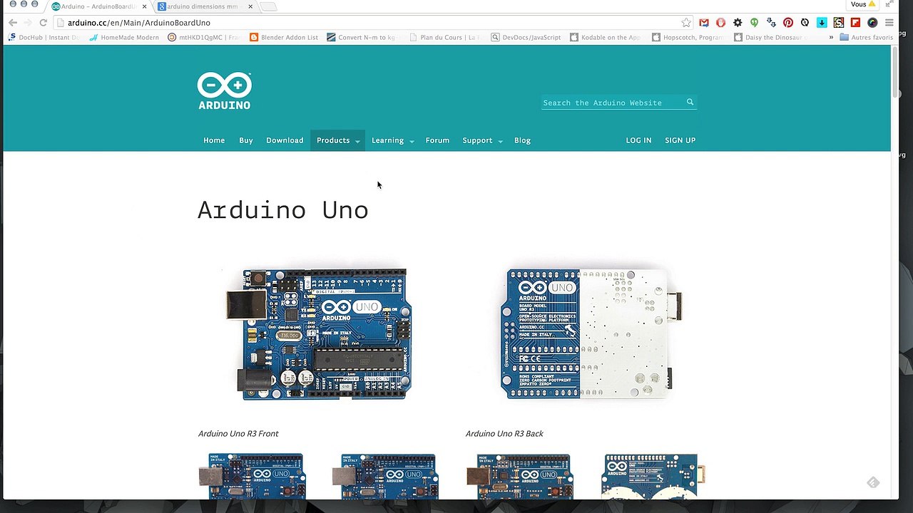Click the black circular-arrows extension icon
The height and width of the screenshot is (513, 913).
click(x=805, y=23)
